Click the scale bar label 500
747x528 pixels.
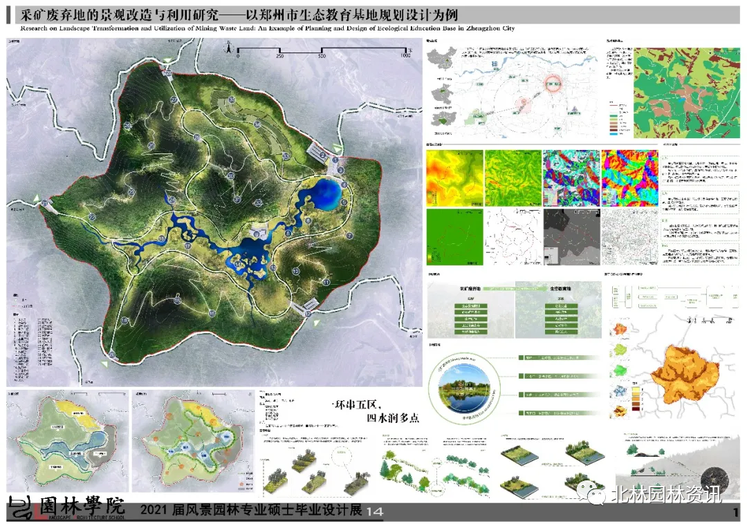[x=322, y=56]
